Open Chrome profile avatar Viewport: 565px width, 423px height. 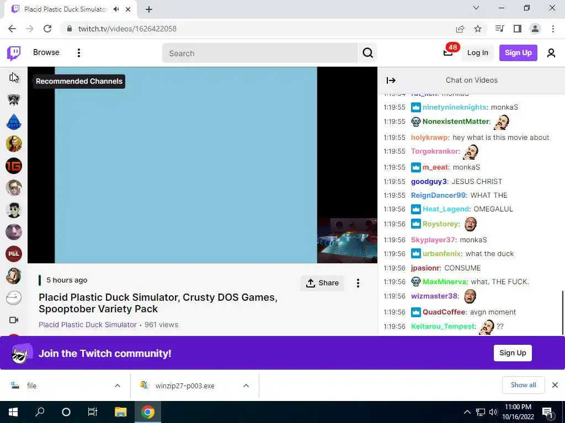coord(535,29)
